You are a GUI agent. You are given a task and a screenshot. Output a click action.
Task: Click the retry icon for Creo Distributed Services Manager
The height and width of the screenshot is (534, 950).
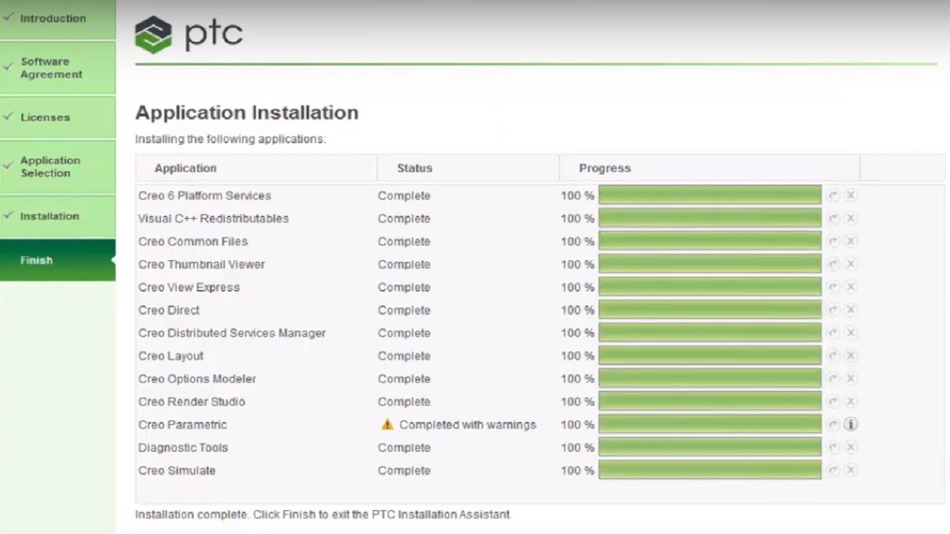tap(833, 333)
